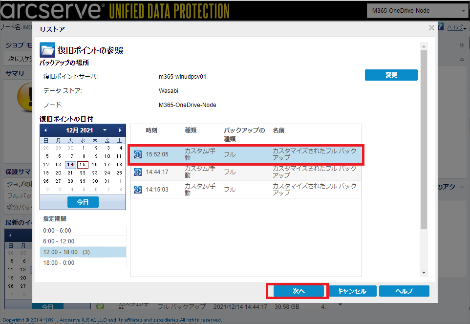Open the 12月 2021 month picker dropdown
Image resolution: width=470 pixels, height=324 pixels.
105,130
